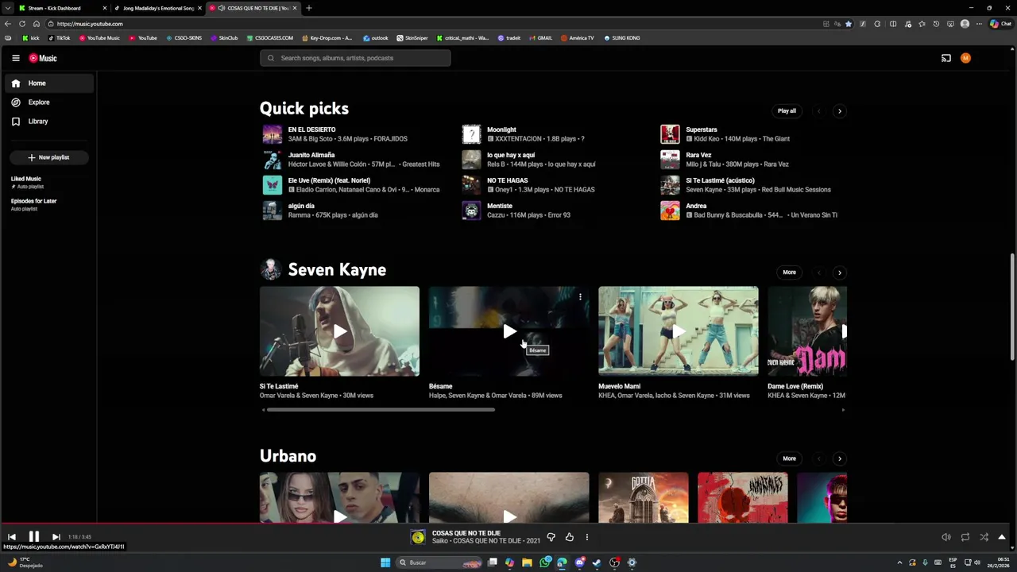Image resolution: width=1017 pixels, height=572 pixels.
Task: Open more actions menu in player bar
Action: (586, 537)
